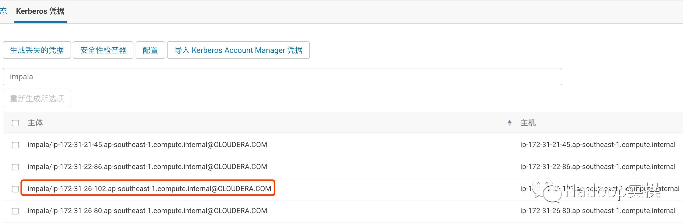Toggle the select-all checkbox in the header
Image resolution: width=683 pixels, height=223 pixels.
coord(15,123)
